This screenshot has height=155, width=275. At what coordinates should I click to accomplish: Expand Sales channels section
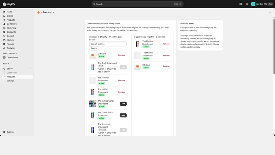(10, 53)
